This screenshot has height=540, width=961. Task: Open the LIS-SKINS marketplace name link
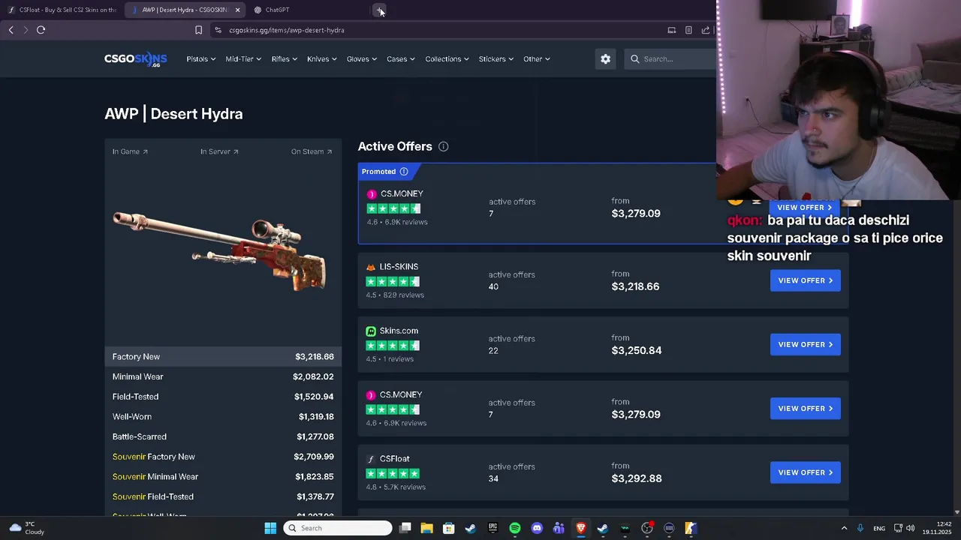click(399, 267)
